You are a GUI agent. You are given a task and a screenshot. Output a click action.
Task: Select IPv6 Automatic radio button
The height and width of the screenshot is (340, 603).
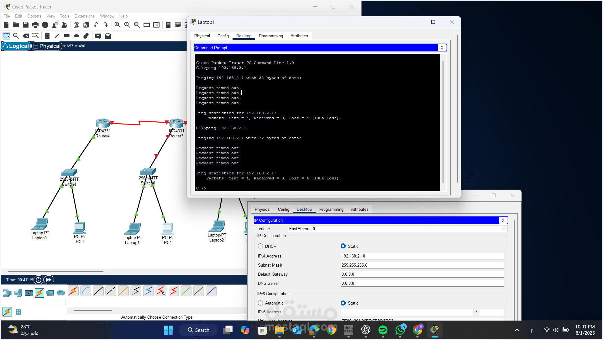click(260, 303)
